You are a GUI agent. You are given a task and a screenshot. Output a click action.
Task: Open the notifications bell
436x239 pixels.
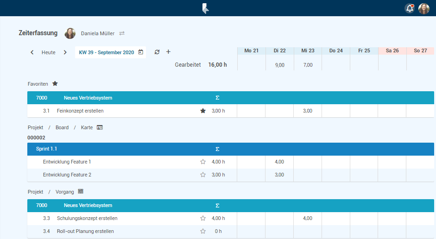[410, 8]
